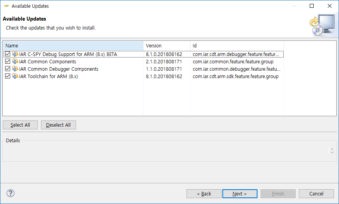Sort by the Version column header
The image size is (339, 204).
pos(167,46)
